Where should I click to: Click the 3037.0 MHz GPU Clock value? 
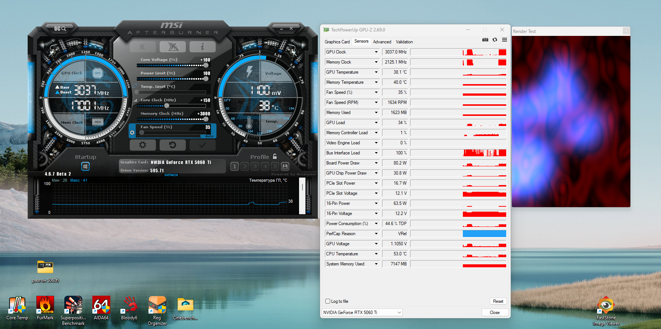396,52
